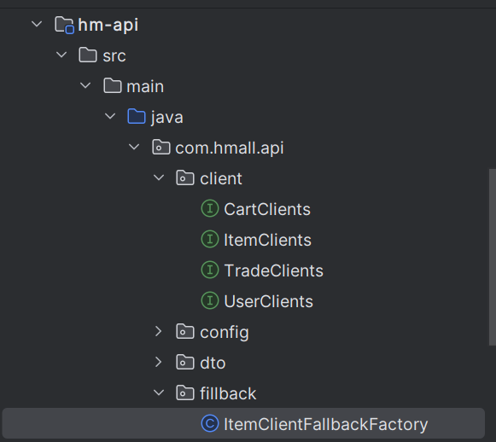Click the main folder icon
Image resolution: width=496 pixels, height=442 pixels.
pyautogui.click(x=113, y=85)
